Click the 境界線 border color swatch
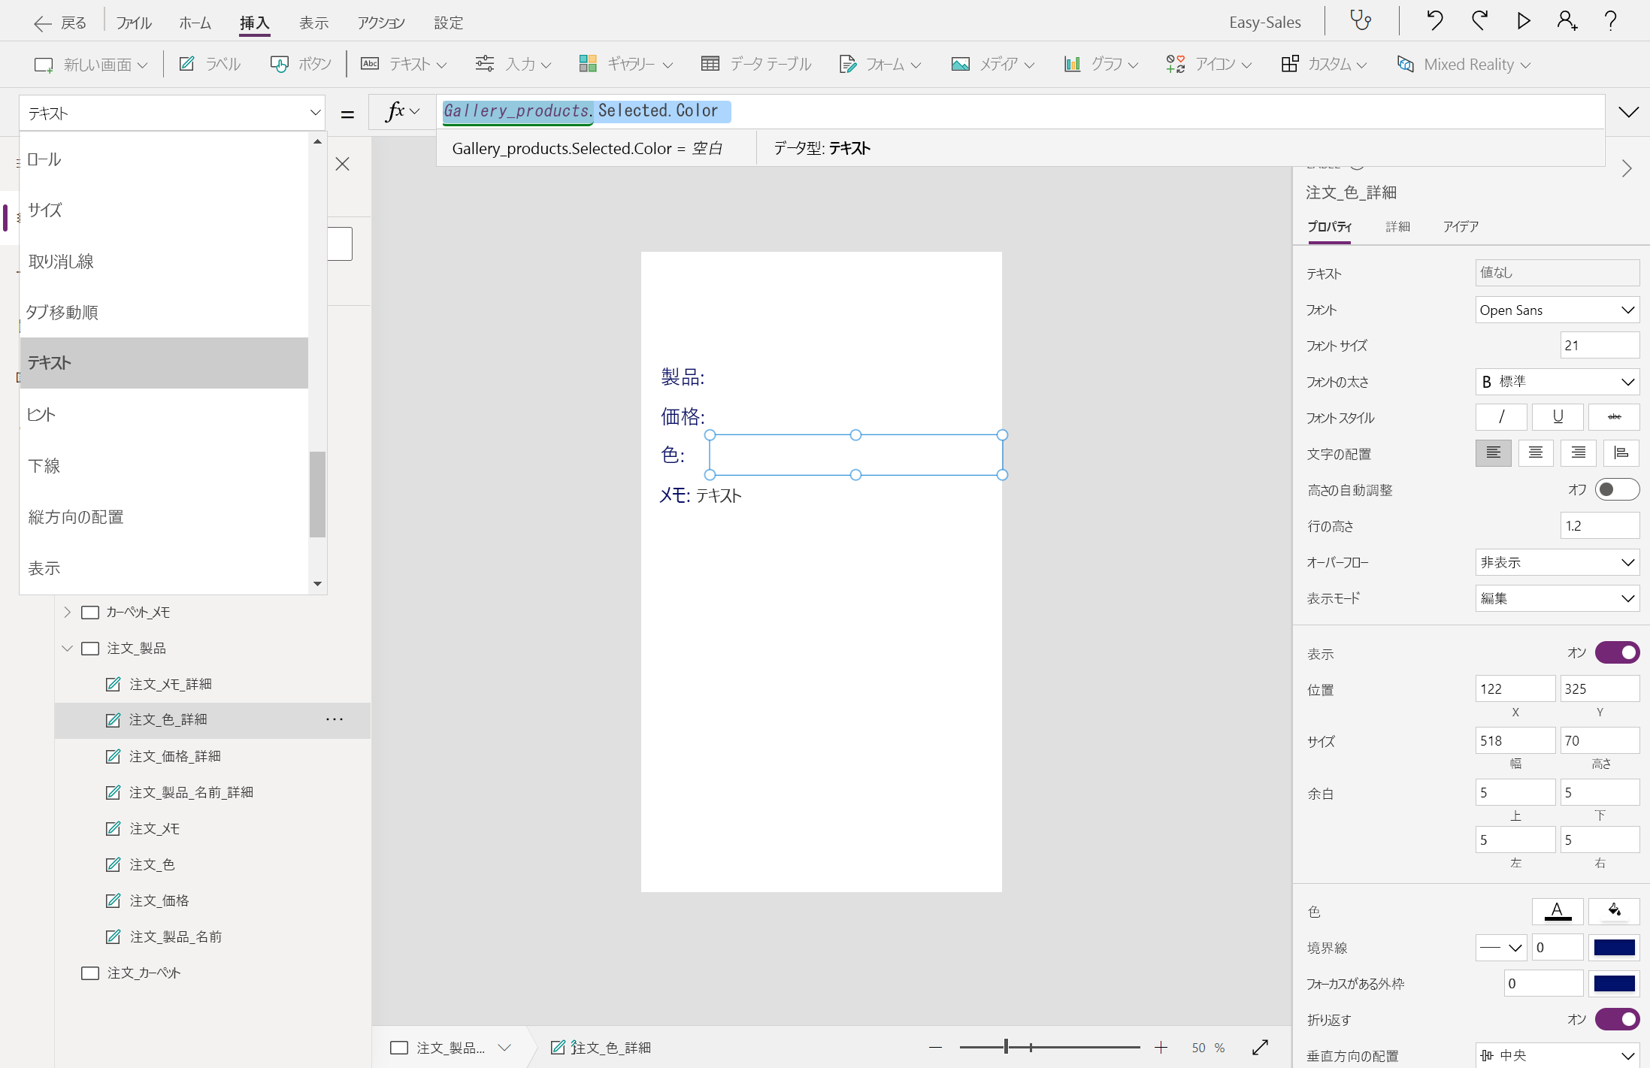 point(1614,947)
